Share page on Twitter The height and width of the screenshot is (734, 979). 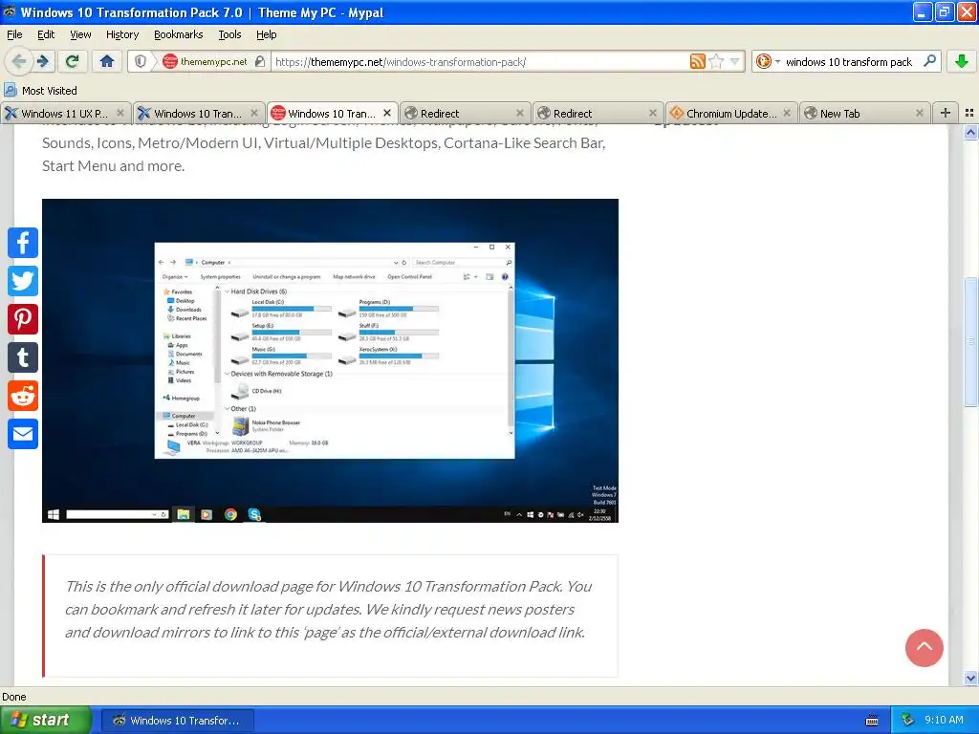pos(23,281)
